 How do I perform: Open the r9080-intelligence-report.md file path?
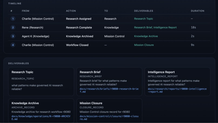tap(177, 90)
